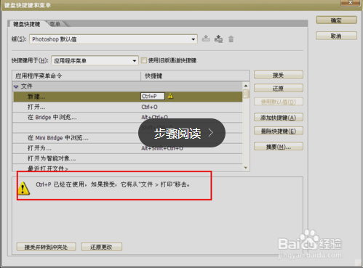
Task: Click the create new set icon
Action: click(x=218, y=38)
